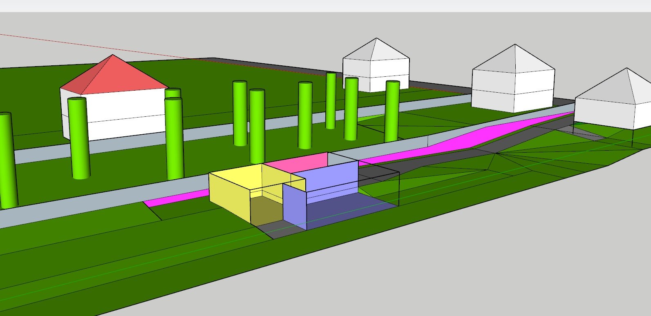Image resolution: width=651 pixels, height=316 pixels.
Task: Click the empty gray background below the terrain
Action: (x=450, y=261)
